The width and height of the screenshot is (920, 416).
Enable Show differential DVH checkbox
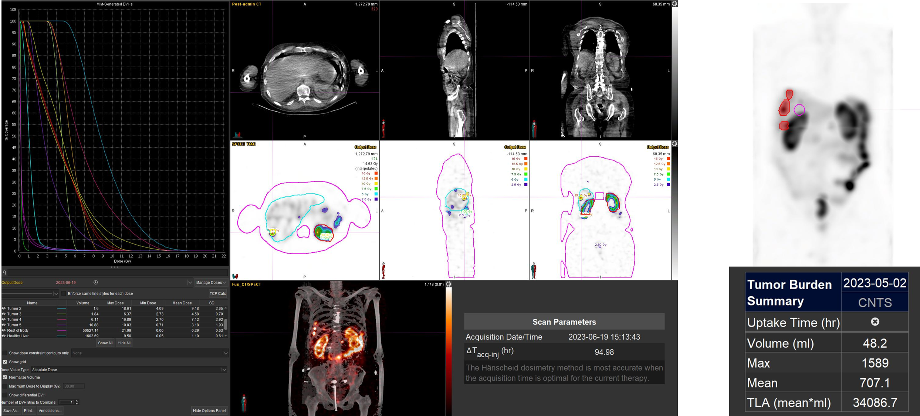click(x=5, y=395)
